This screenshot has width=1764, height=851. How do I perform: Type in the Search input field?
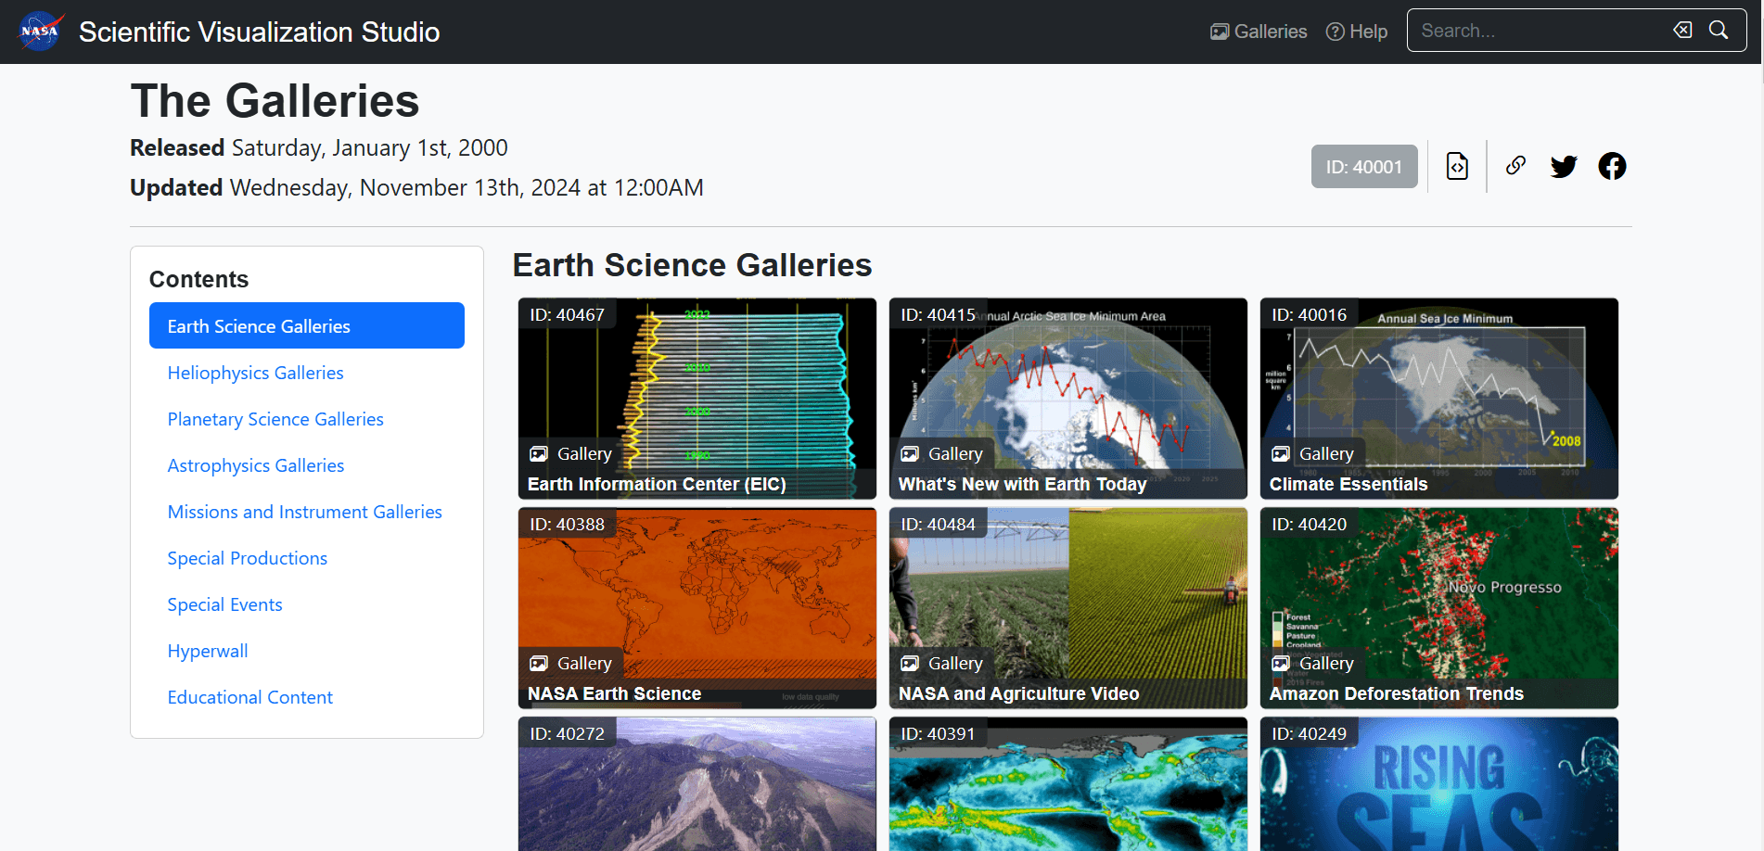(x=1540, y=31)
